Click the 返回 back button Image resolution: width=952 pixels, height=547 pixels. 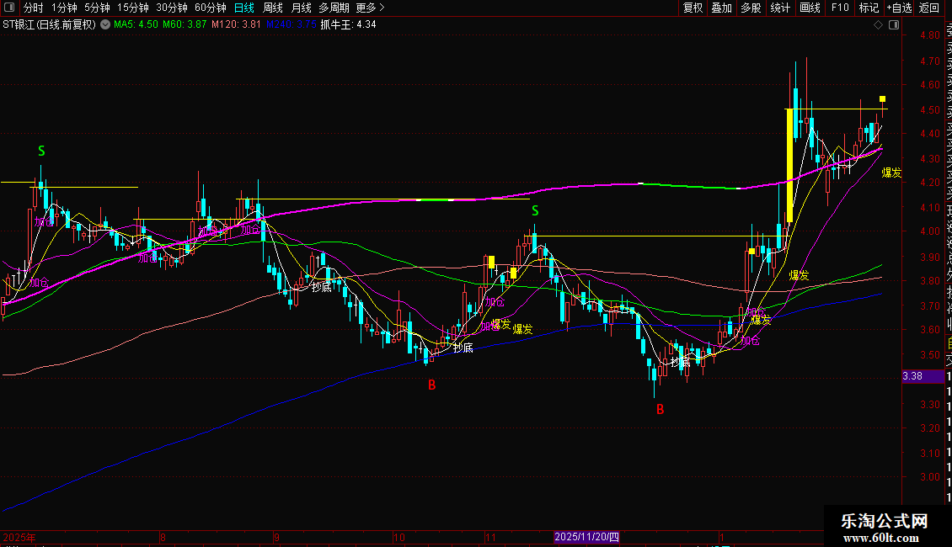929,8
